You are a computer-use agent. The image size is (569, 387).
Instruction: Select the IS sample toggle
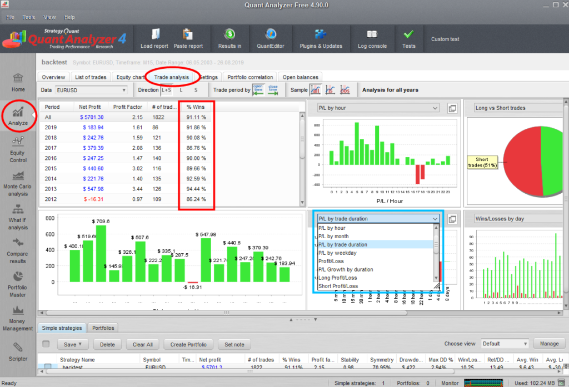(330, 90)
